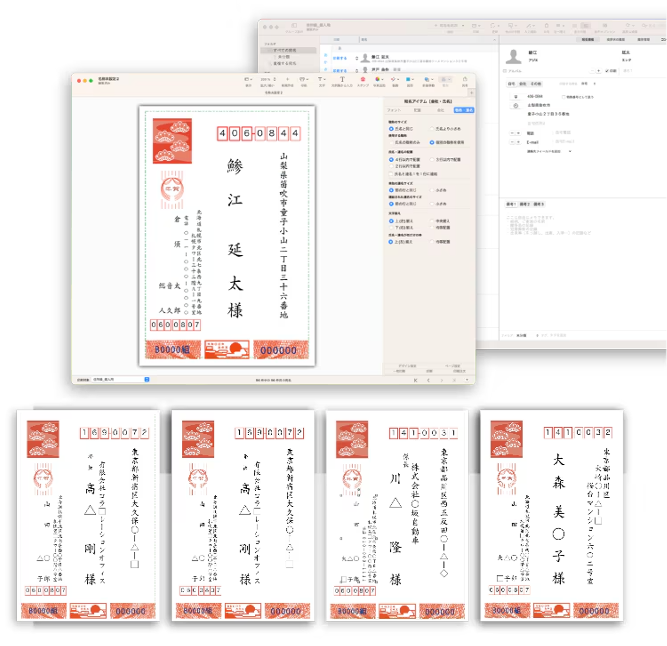The image size is (667, 646).
Task: Click the 自宅 address type button
Action: click(512, 84)
